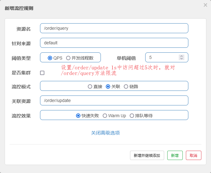Viewport: 211px width, 173px height.
Task: Select 排队等待 flow control effect
Action: 132,116
